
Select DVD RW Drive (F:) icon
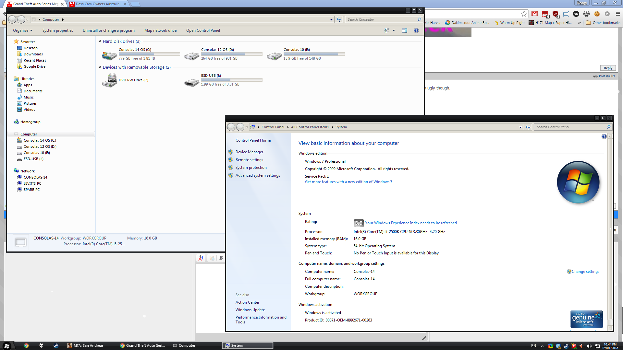click(x=109, y=80)
